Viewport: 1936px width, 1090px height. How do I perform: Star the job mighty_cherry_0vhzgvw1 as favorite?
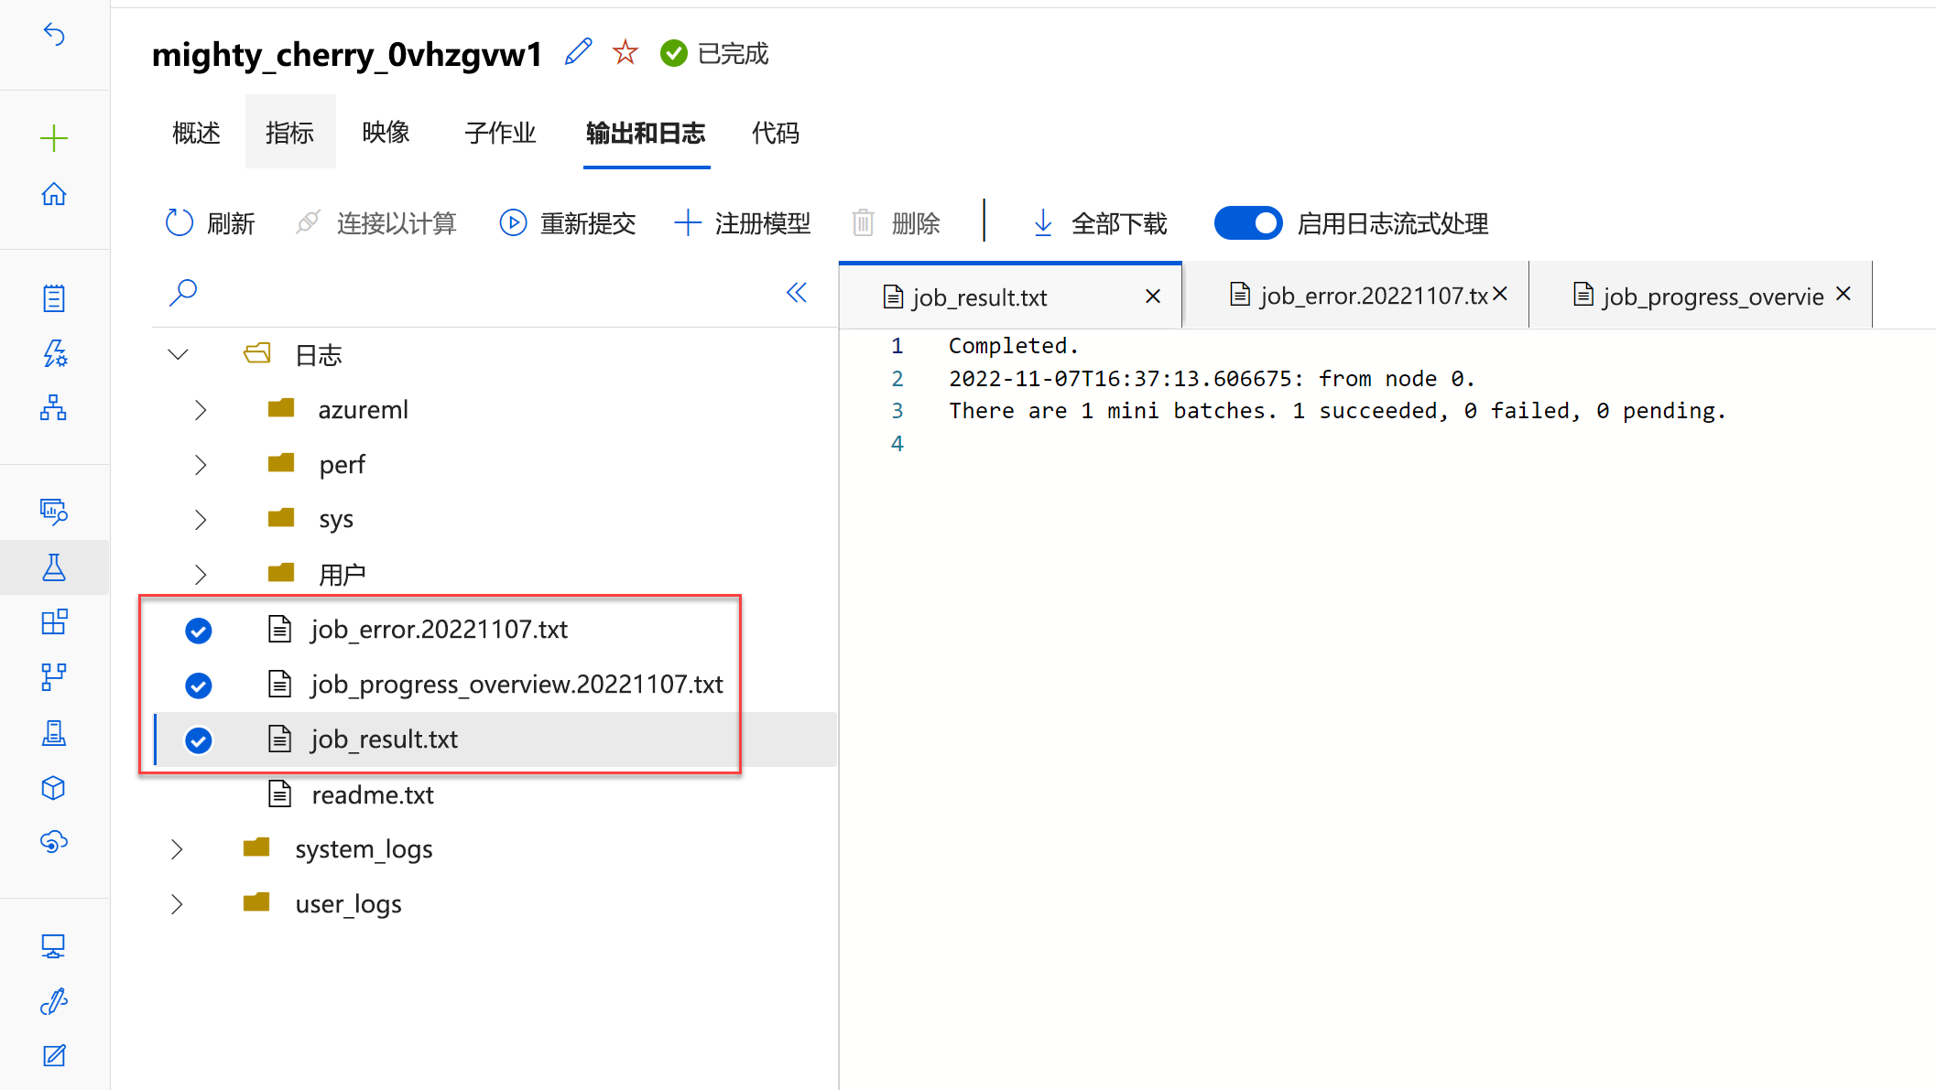[625, 53]
